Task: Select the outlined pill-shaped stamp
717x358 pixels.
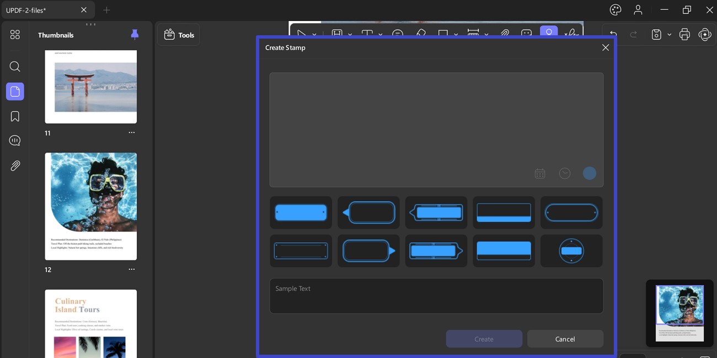Action: [x=571, y=213]
